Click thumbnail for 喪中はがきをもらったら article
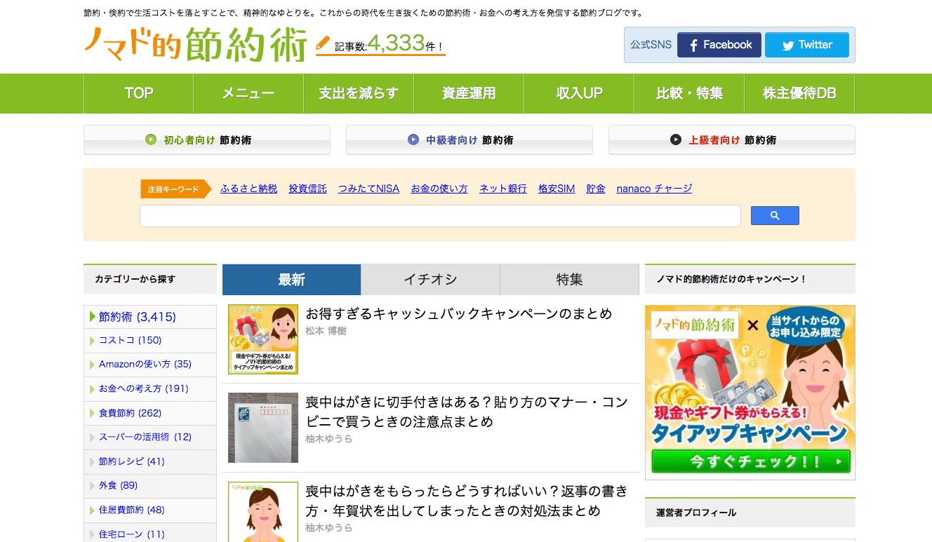This screenshot has height=542, width=932. [263, 512]
